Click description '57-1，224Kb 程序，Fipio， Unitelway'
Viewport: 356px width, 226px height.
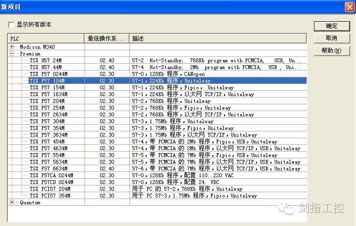(x=183, y=87)
